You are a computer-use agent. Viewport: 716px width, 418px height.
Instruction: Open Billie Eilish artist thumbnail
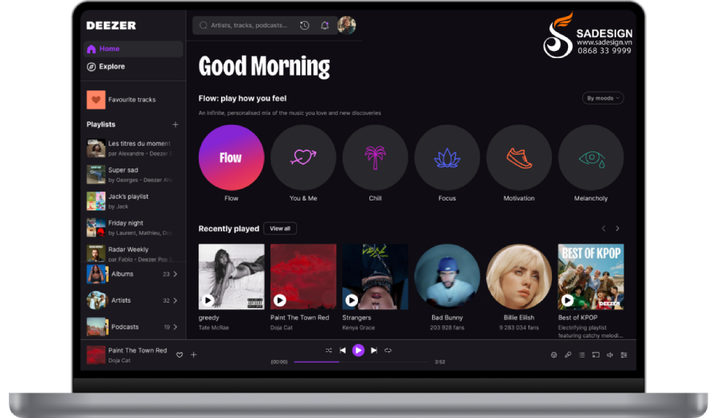(519, 277)
